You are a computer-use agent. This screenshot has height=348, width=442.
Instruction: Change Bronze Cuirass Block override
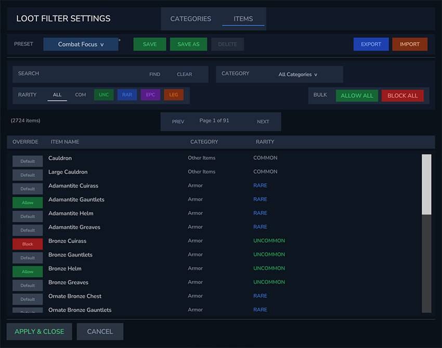(28, 244)
